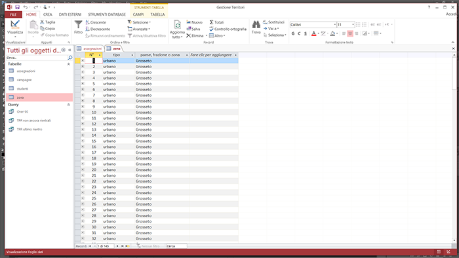The width and height of the screenshot is (459, 258).
Task: Open TPR ultimo rientro query
Action: [30, 129]
